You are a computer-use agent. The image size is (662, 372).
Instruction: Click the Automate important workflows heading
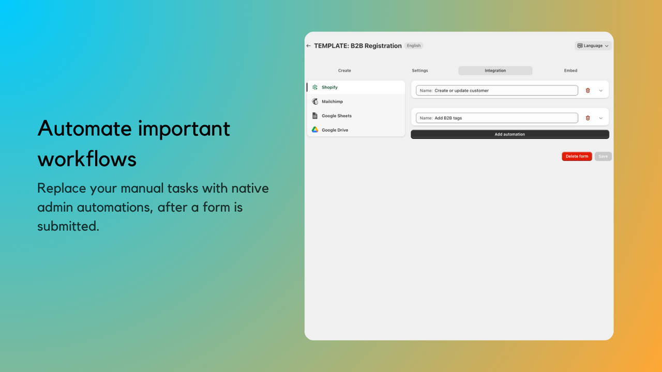tap(134, 144)
